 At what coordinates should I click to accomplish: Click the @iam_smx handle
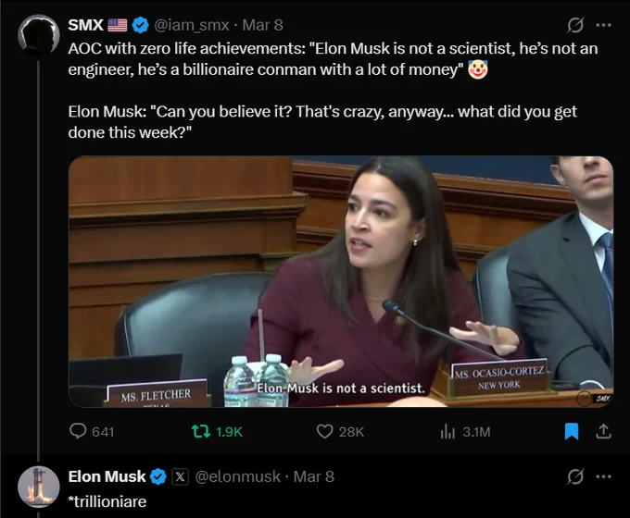[x=192, y=25]
